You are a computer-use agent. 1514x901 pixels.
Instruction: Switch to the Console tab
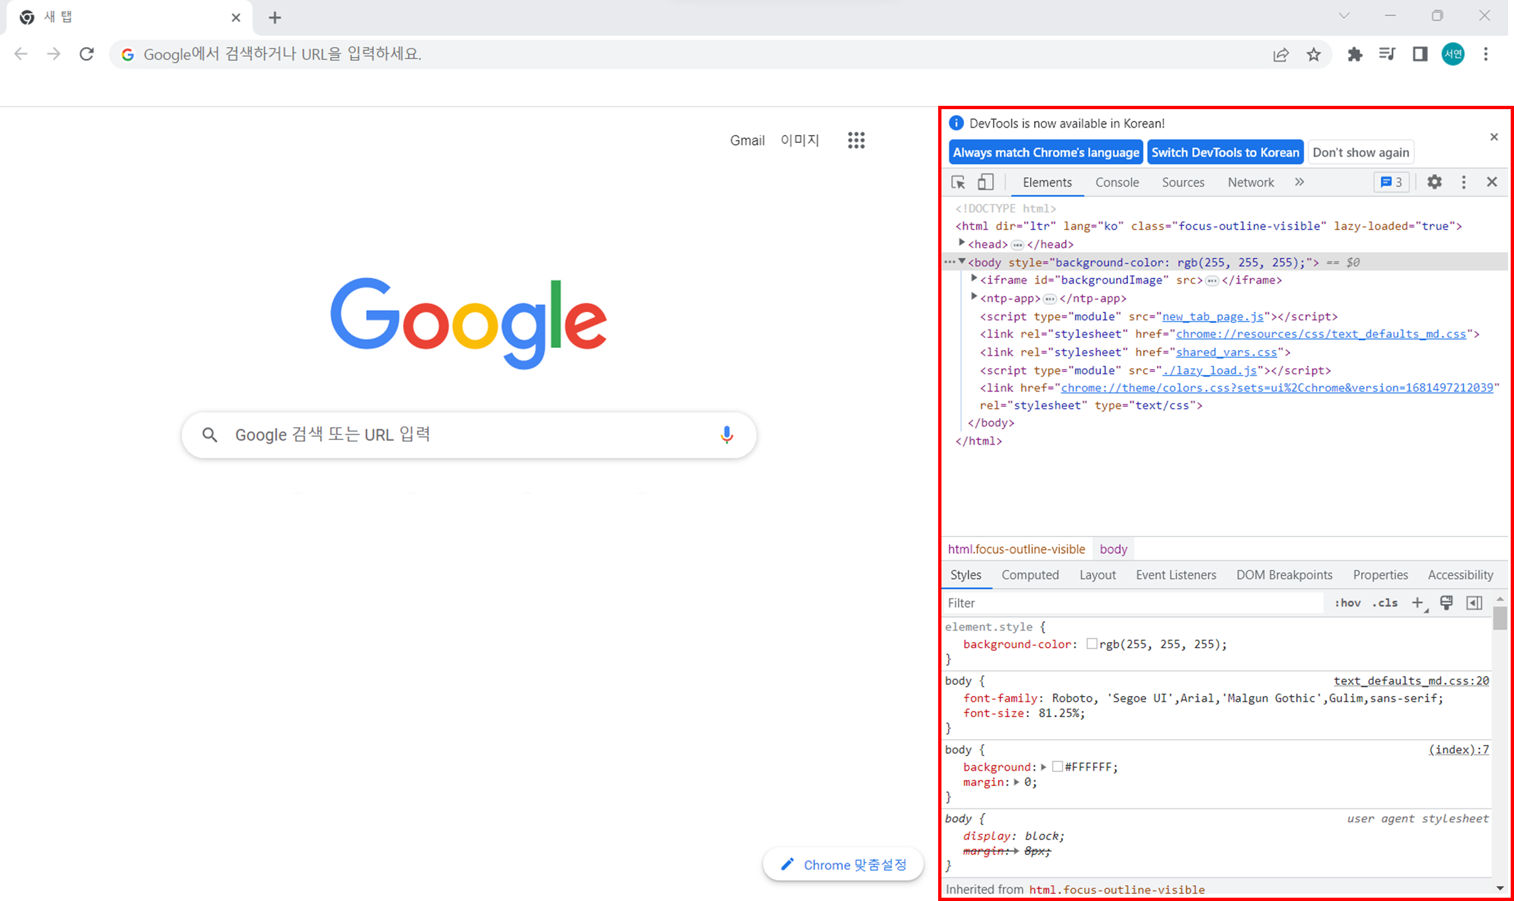(1117, 183)
